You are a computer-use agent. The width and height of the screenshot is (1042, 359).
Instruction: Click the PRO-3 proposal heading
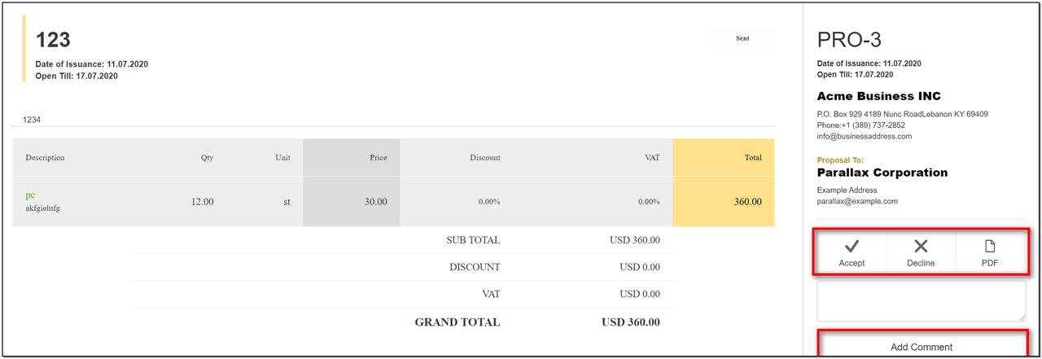849,40
